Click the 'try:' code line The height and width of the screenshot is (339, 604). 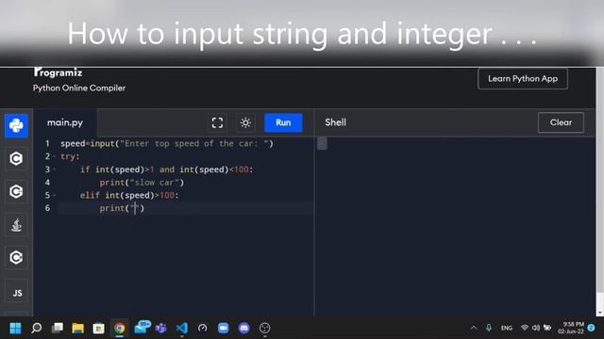click(70, 156)
